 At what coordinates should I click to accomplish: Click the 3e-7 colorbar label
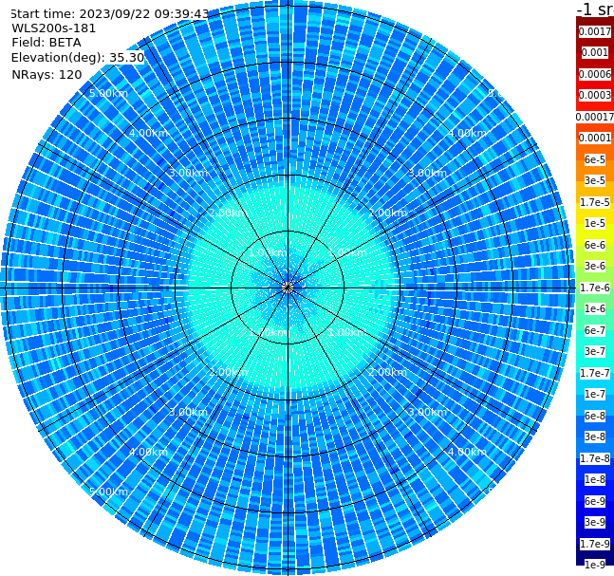click(595, 351)
